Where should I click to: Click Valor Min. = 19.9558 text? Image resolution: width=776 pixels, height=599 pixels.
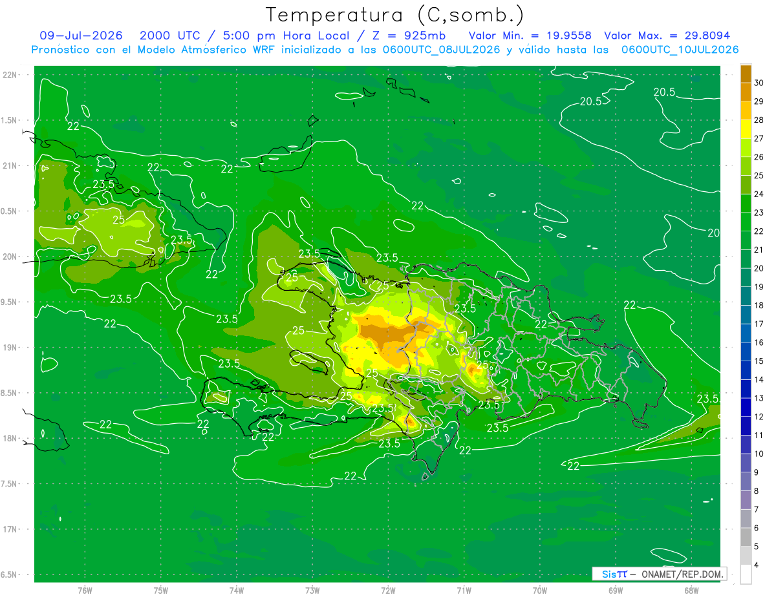(x=530, y=36)
